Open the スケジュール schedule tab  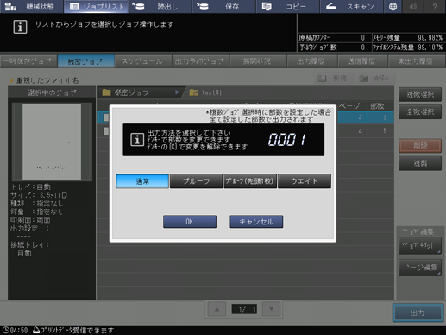tap(142, 61)
